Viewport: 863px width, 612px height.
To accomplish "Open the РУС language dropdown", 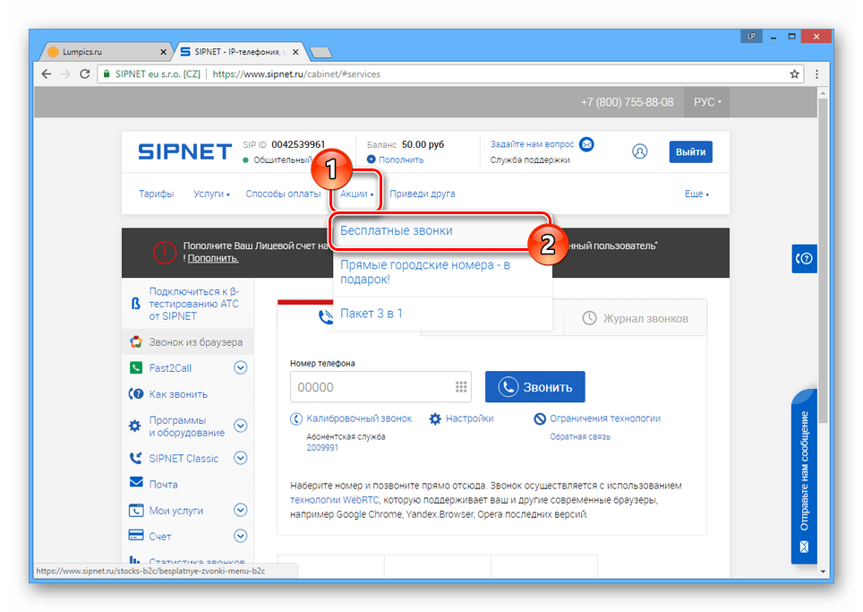I will pyautogui.click(x=707, y=102).
